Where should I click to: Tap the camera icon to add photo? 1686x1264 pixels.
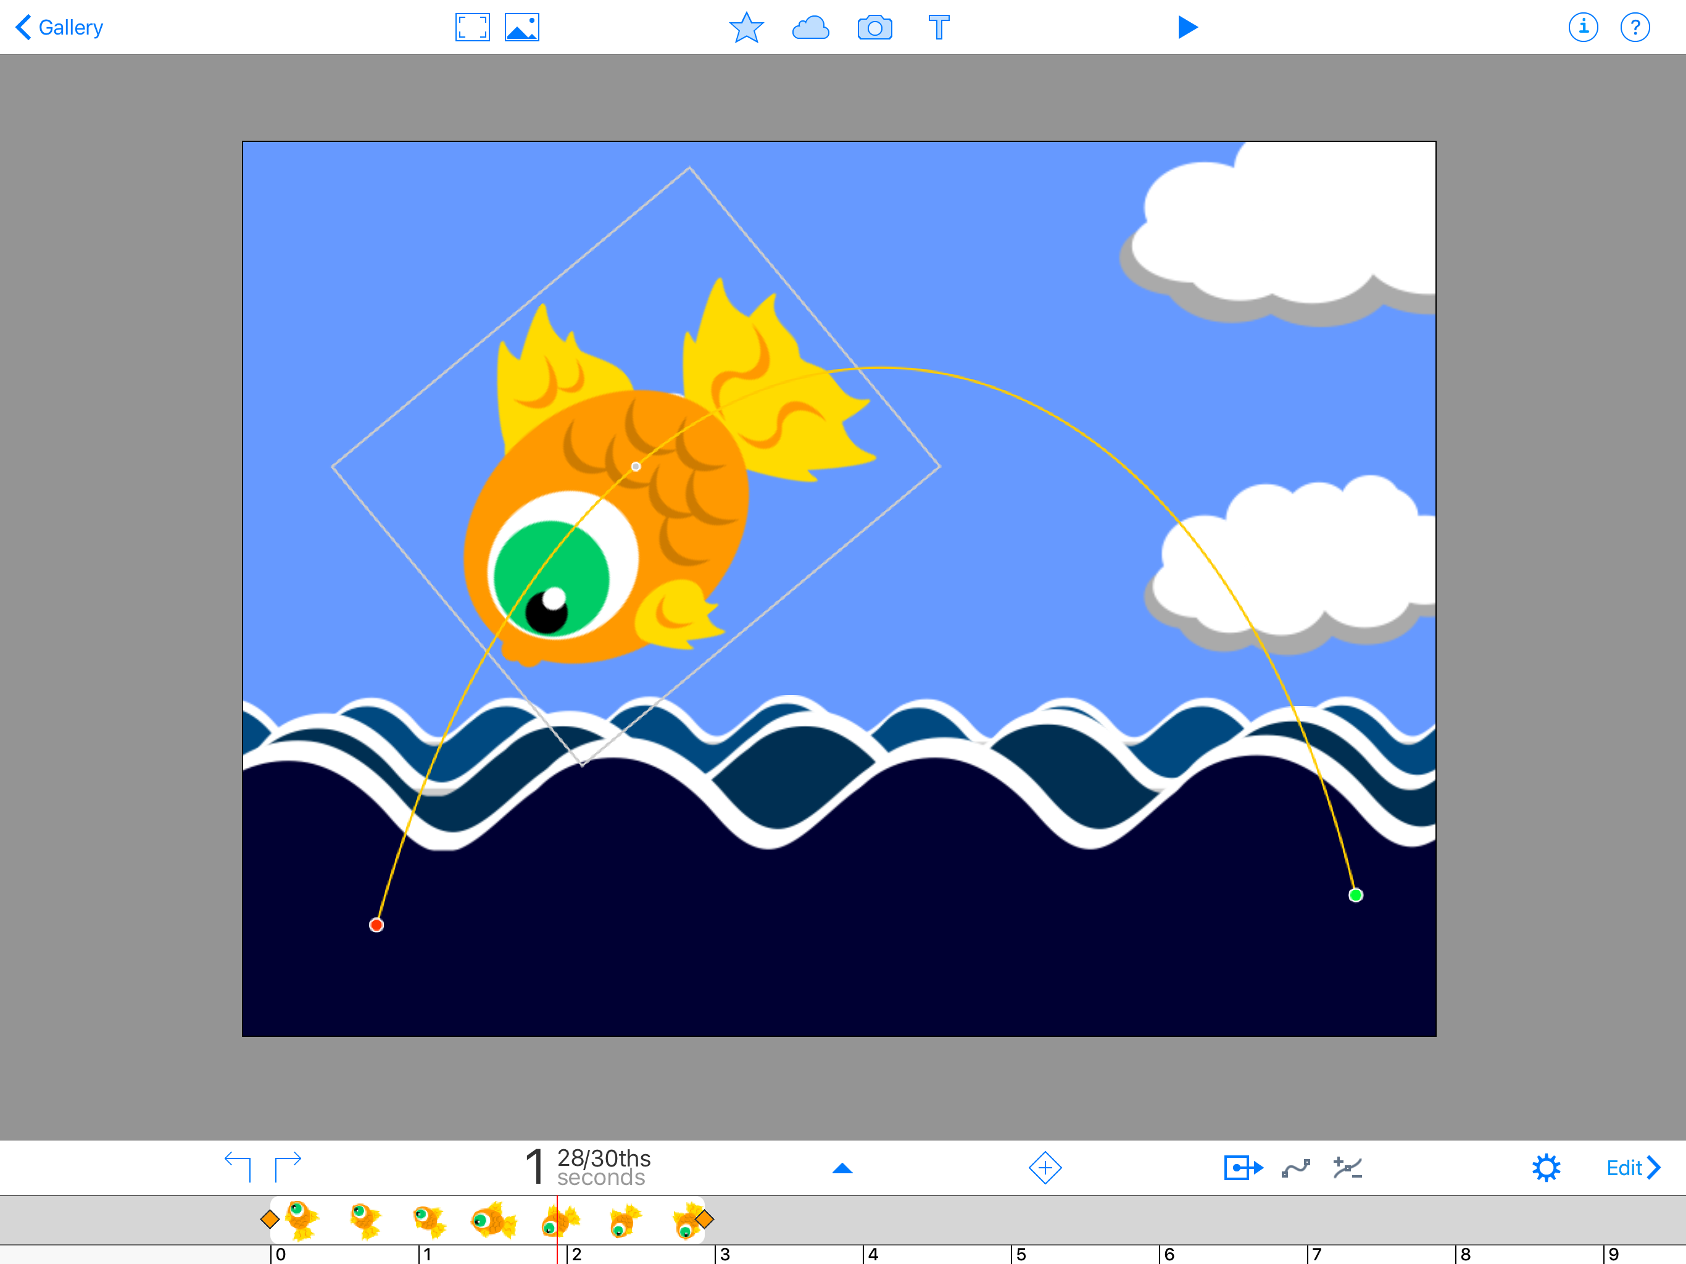[874, 27]
